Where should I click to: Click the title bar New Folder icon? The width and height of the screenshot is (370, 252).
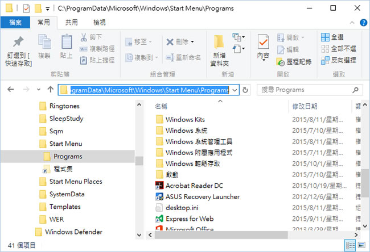tap(38, 9)
